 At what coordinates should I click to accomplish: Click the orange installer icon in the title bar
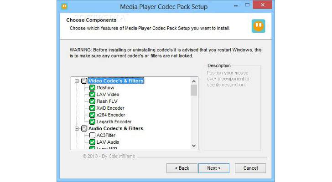click(65, 6)
